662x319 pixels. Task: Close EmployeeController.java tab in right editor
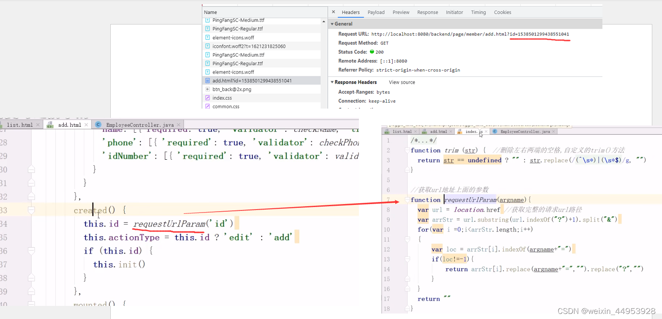click(554, 132)
